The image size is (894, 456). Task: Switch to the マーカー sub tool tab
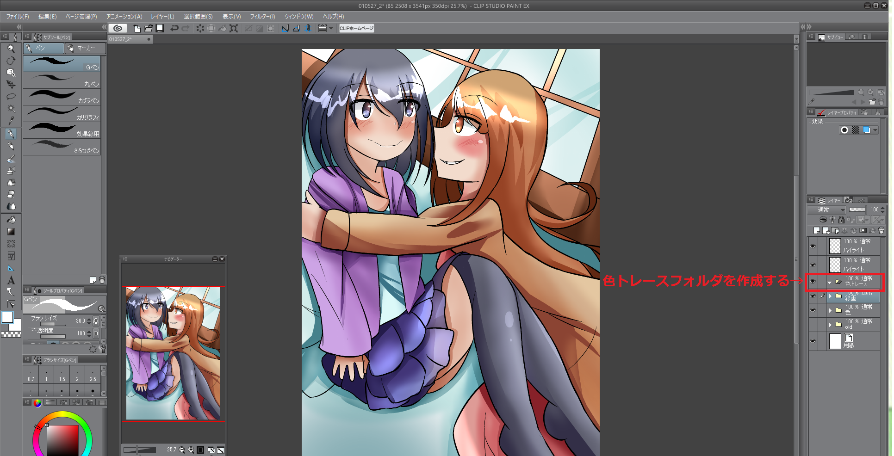pos(86,48)
